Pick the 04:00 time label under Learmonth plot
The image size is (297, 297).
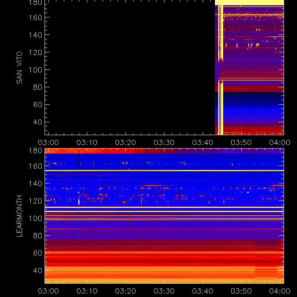(x=280, y=291)
